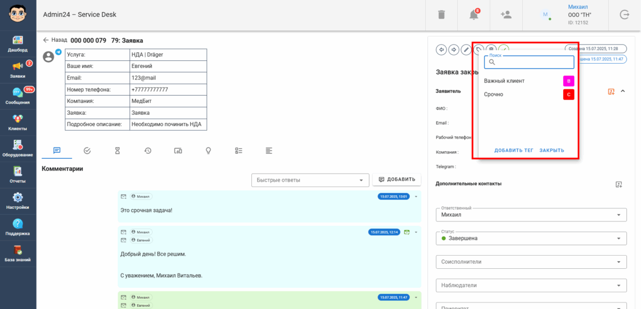This screenshot has width=641, height=309.
Task: Click the НДА | Dräger table cell
Action: (168, 55)
